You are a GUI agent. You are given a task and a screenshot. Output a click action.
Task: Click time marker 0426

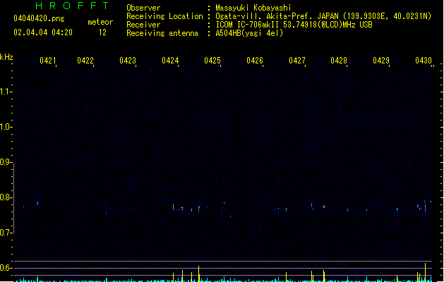(x=255, y=61)
